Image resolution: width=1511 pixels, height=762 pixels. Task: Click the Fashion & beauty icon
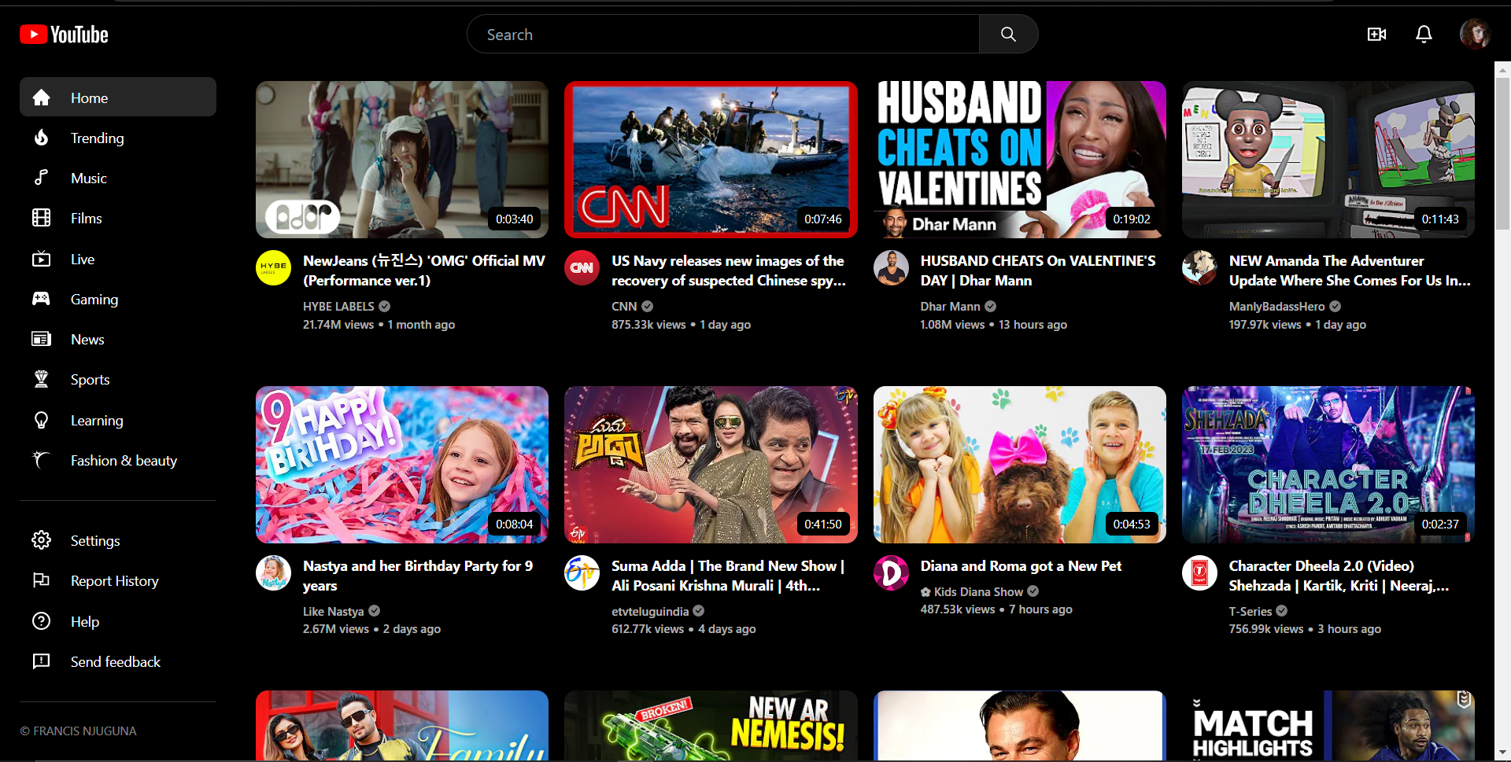pos(41,460)
